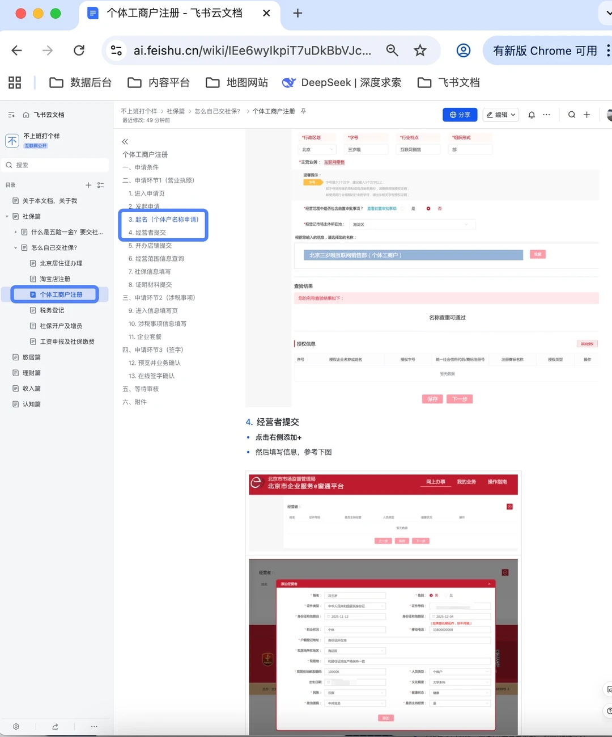612x737 pixels.
Task: Open site information icon in address bar
Action: [116, 50]
